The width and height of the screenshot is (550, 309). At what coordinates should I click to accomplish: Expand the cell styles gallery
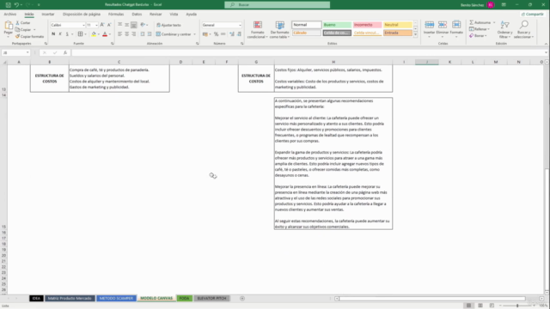tap(415, 34)
